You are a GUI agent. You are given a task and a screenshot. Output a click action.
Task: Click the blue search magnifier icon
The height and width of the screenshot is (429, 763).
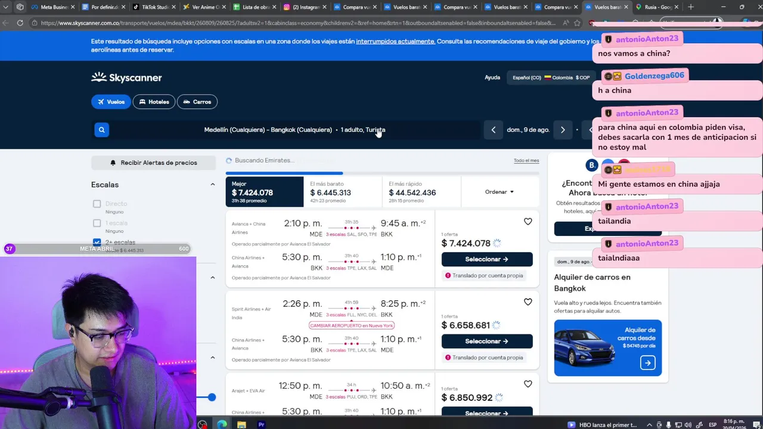[101, 130]
